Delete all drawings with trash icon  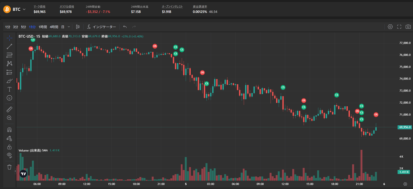tap(9, 167)
